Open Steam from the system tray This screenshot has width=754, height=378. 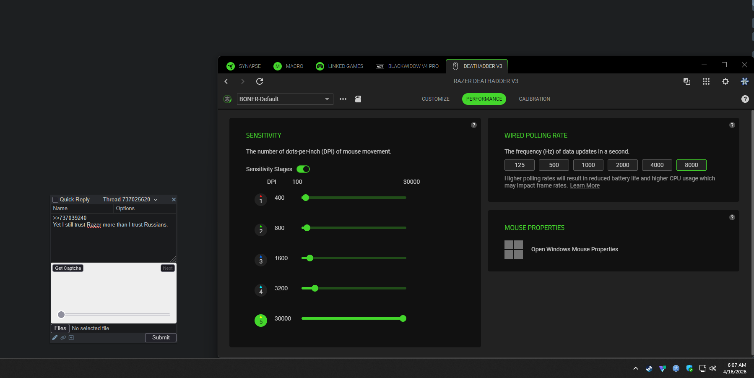(x=649, y=368)
